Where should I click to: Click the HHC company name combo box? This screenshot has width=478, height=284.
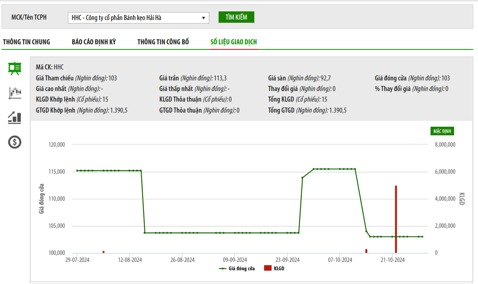pos(133,18)
